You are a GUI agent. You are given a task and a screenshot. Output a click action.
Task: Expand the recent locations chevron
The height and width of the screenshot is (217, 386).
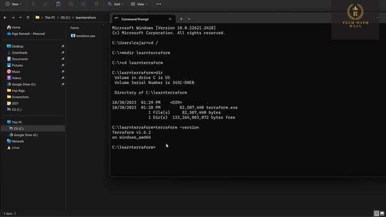(x=21, y=17)
